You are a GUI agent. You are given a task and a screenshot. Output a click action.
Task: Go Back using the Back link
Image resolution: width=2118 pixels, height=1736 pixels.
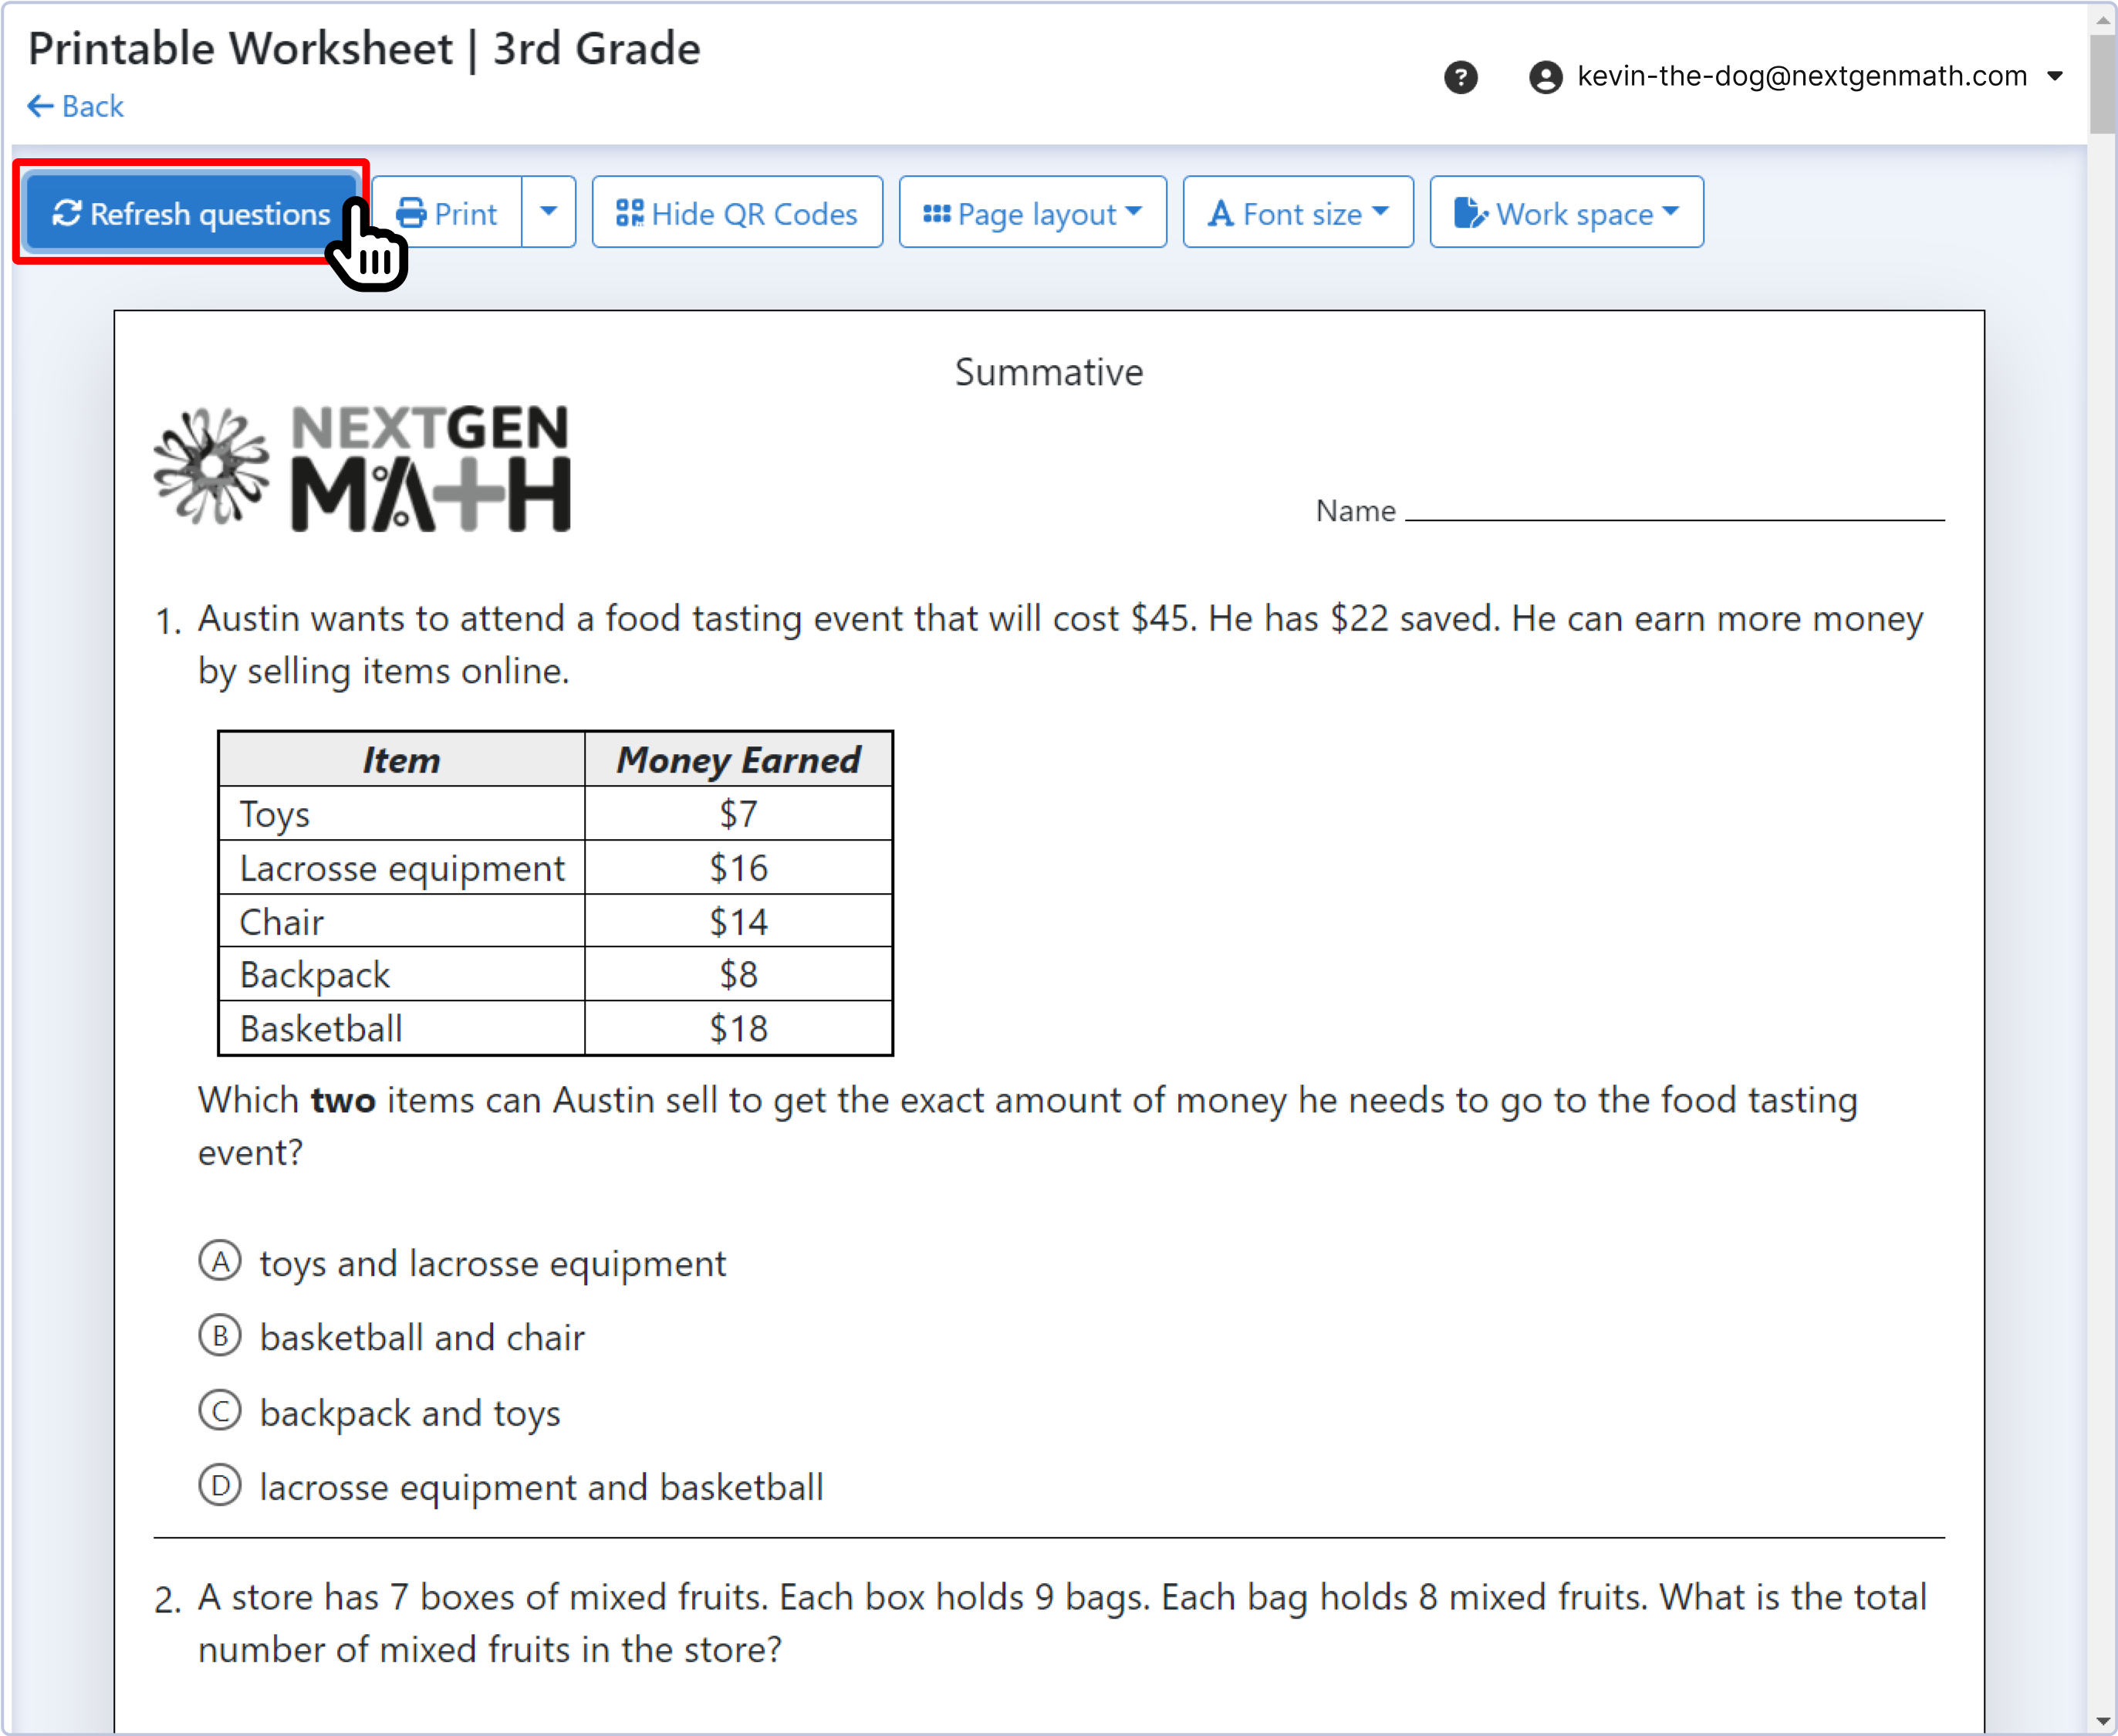point(76,106)
